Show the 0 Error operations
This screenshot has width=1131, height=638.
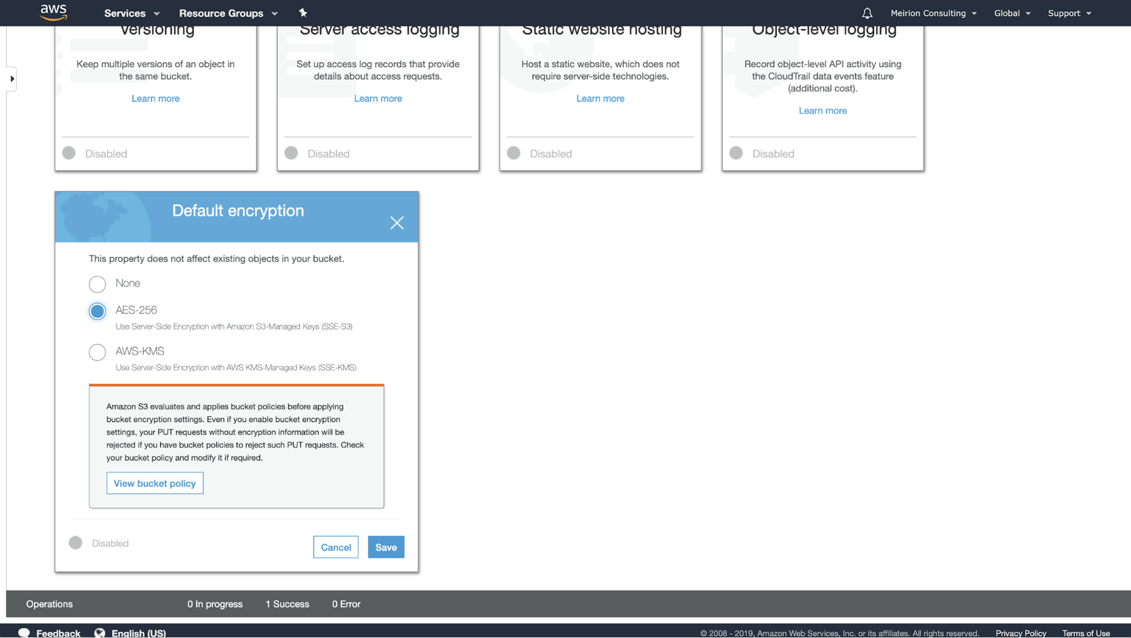[346, 604]
